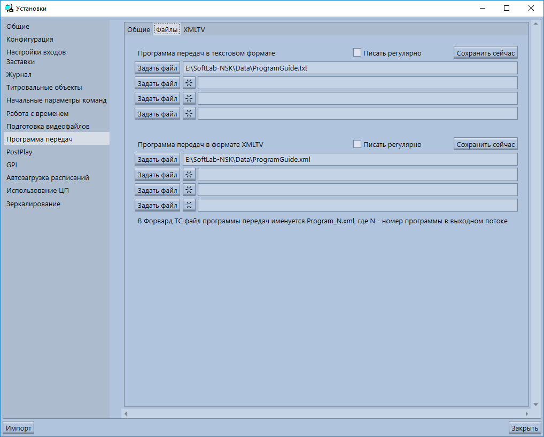The width and height of the screenshot is (544, 437).
Task: Click Задать файл in text-format row two
Action: [x=157, y=83]
